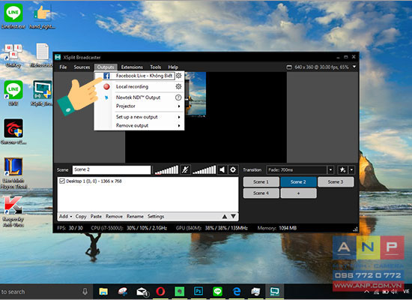412x300 pixels.
Task: Click the taskbar microphone search icon
Action: (x=85, y=291)
